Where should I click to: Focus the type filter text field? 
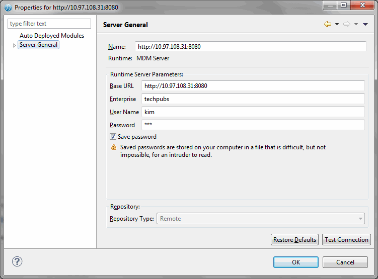tap(49, 24)
